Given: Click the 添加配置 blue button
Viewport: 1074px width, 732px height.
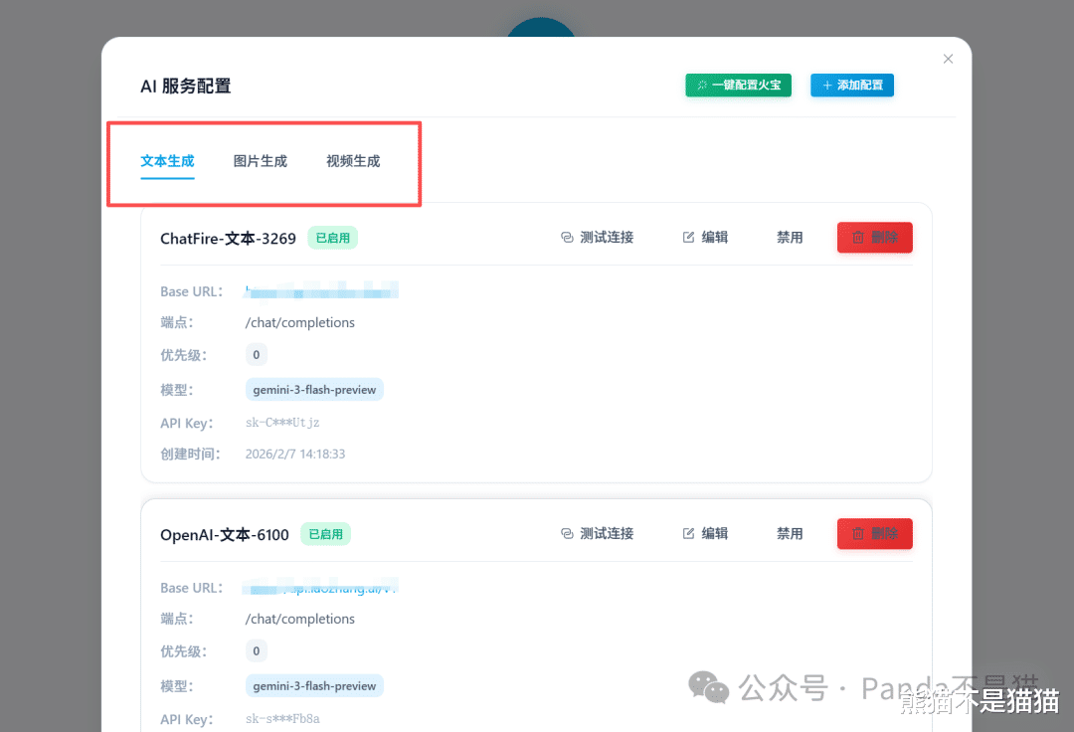Looking at the screenshot, I should (x=852, y=85).
